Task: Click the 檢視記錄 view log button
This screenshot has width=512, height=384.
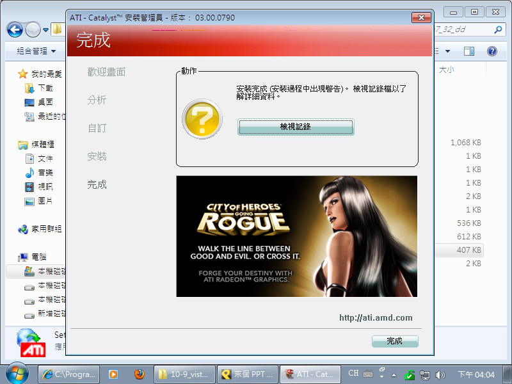Action: point(296,127)
